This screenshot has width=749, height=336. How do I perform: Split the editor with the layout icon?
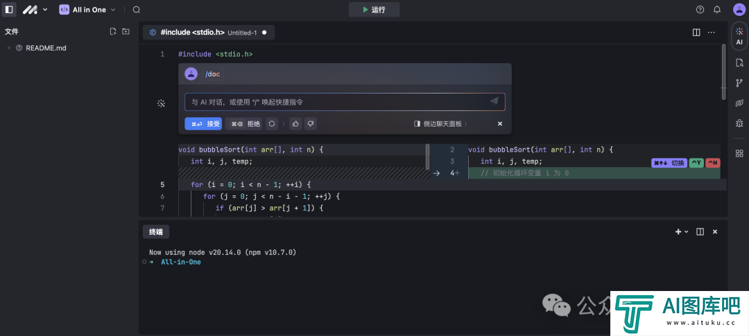[x=696, y=33]
